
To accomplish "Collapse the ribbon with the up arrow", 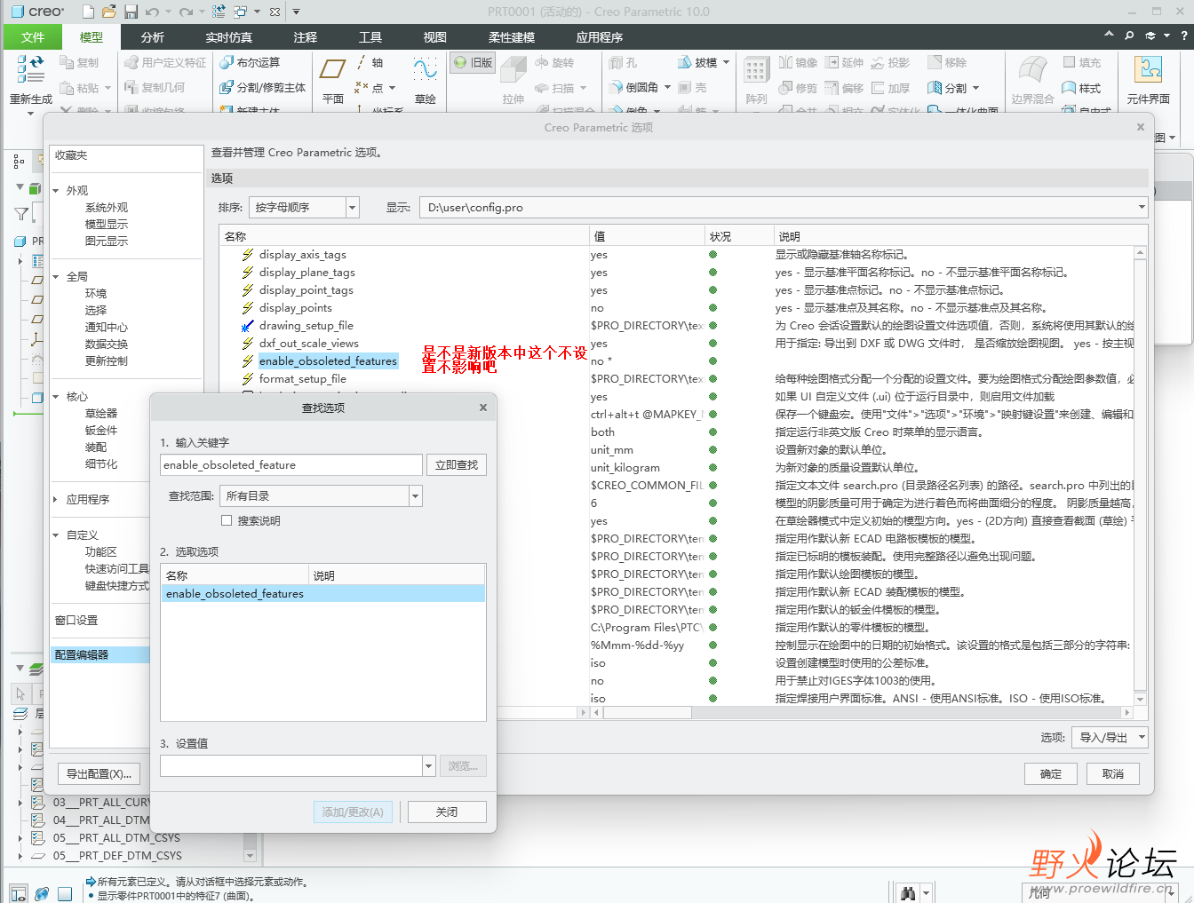I will [x=1109, y=35].
